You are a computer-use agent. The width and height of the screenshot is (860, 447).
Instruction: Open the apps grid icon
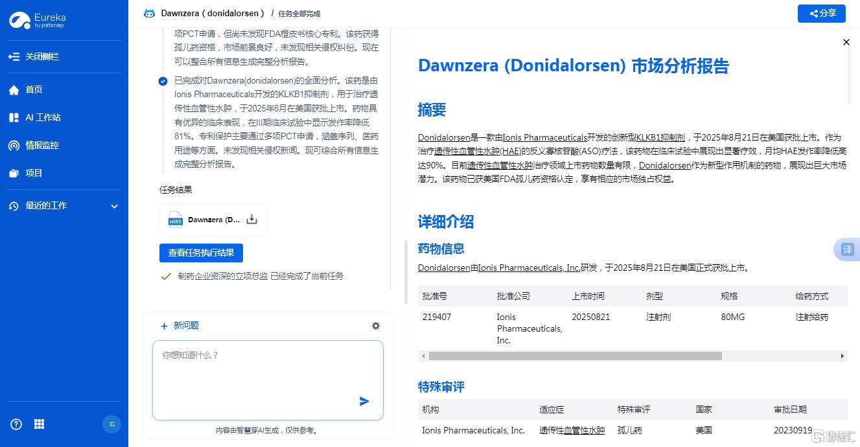pos(39,424)
